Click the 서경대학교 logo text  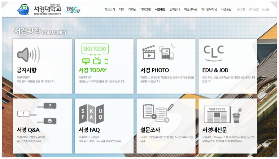47,10
